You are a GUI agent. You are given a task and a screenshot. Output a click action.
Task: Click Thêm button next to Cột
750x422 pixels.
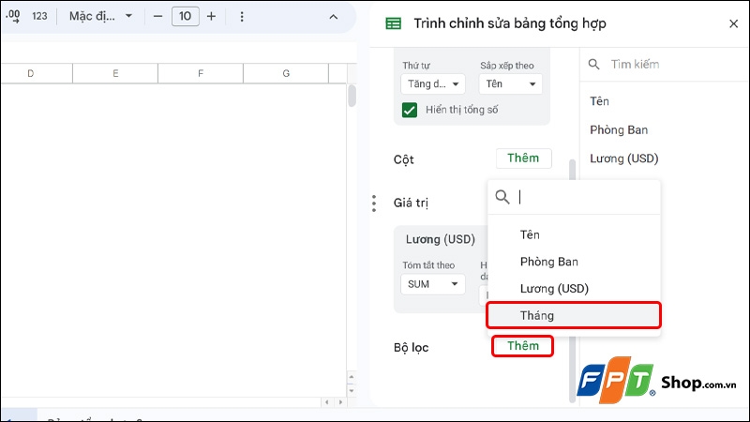[523, 158]
